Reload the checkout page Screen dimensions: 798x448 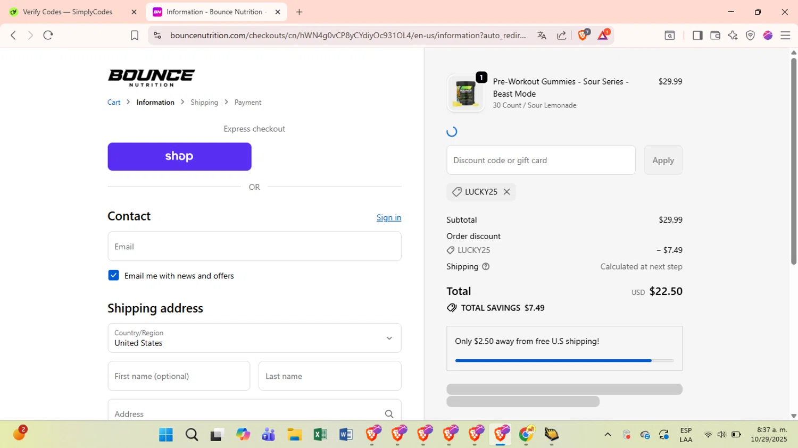48,35
